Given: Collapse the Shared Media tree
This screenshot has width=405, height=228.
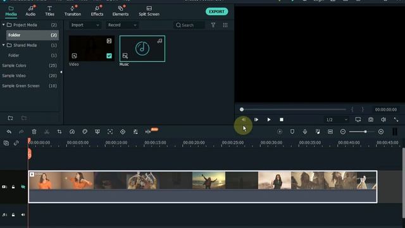Looking at the screenshot, I should [4, 45].
